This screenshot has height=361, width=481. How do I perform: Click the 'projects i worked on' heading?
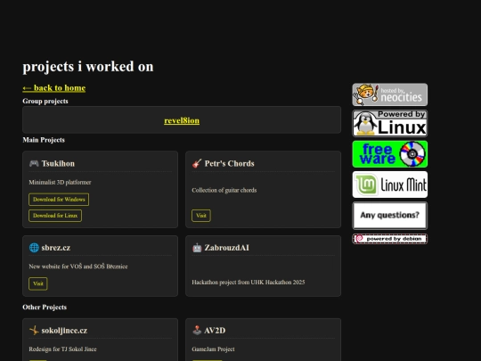point(88,67)
